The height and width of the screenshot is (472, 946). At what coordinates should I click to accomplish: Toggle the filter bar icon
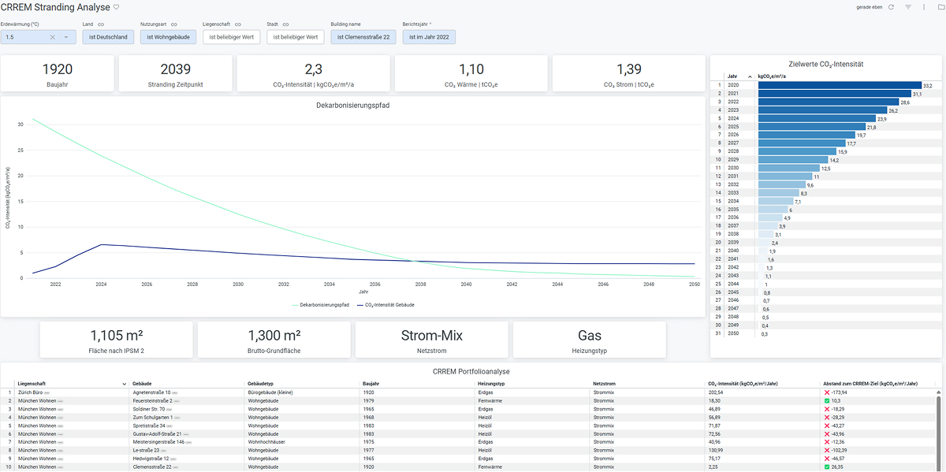click(907, 7)
